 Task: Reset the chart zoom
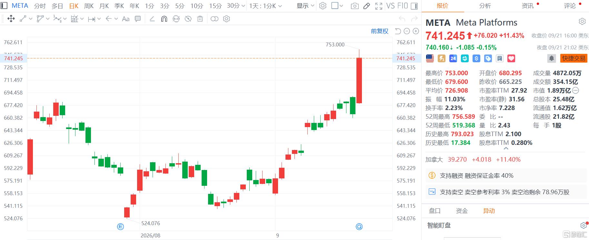pos(398,31)
